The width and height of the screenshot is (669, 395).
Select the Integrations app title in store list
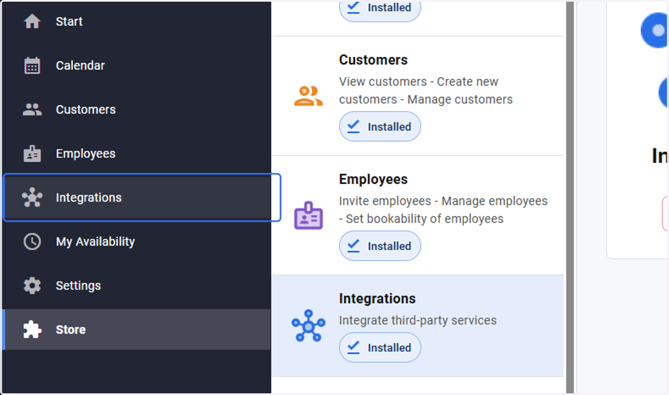(x=377, y=299)
